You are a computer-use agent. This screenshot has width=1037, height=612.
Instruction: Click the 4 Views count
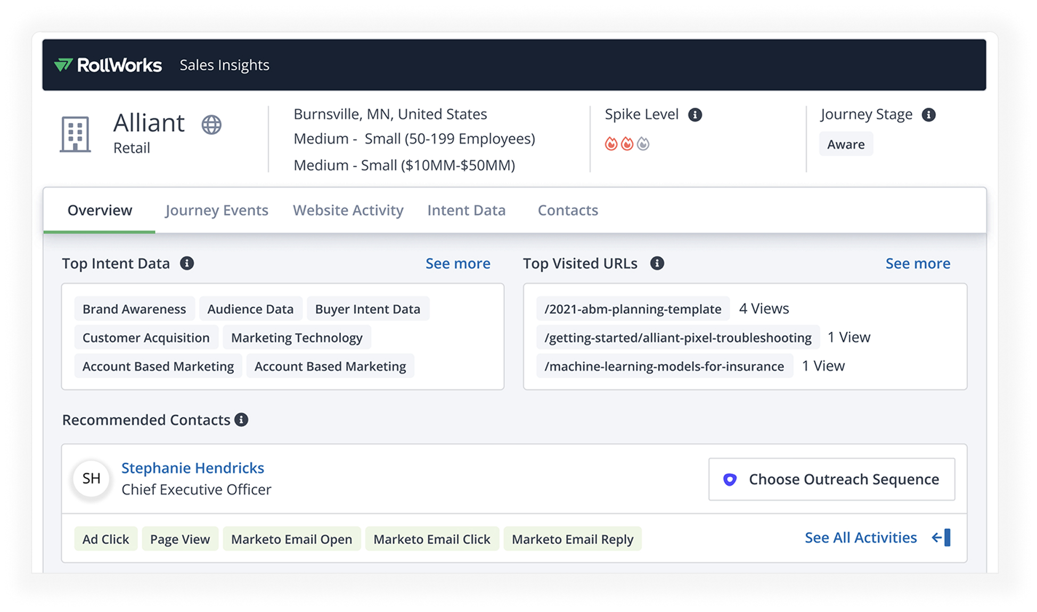click(x=764, y=309)
